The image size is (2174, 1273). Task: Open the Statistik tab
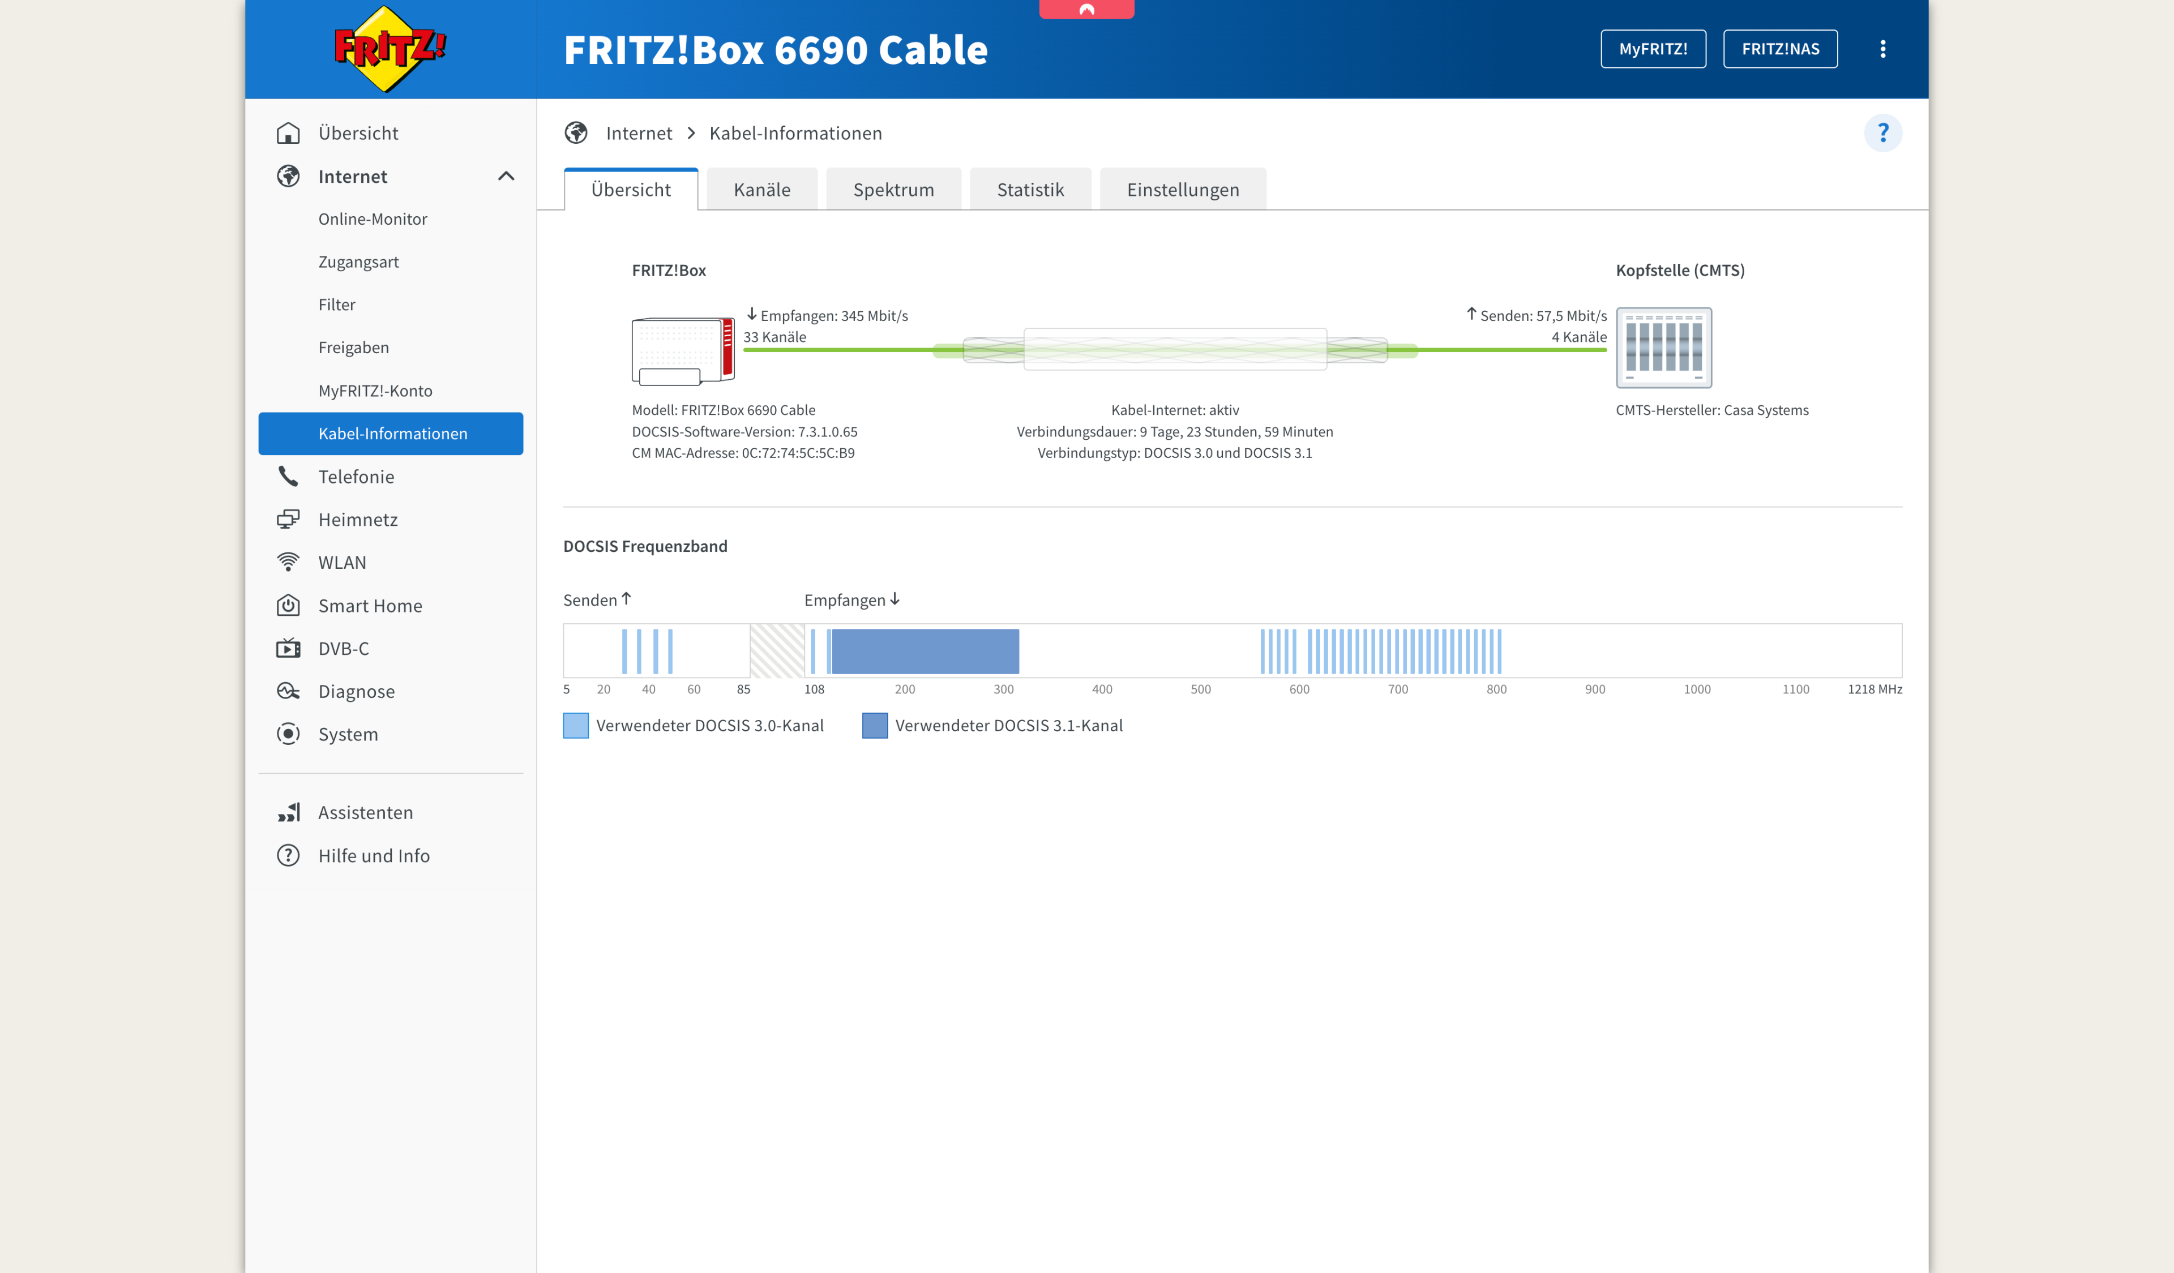[1030, 189]
